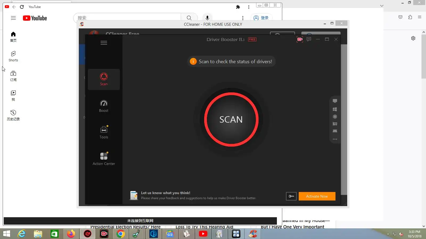Viewport: 426px width, 239px height.
Task: Click the YouTube search magnifier button
Action: tap(189, 18)
